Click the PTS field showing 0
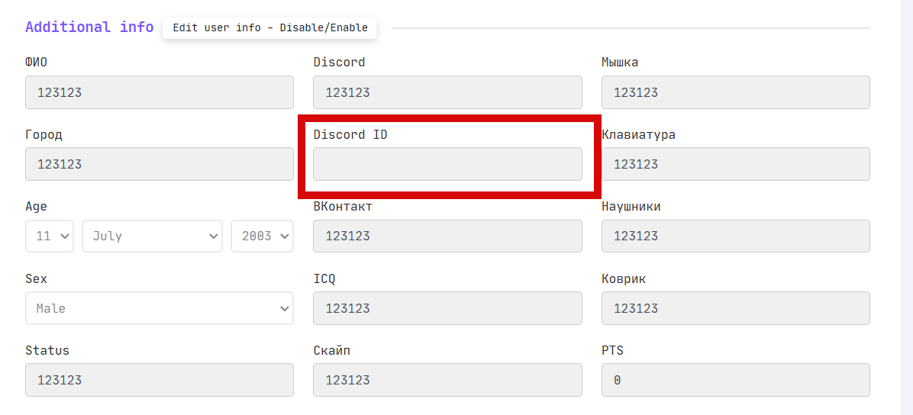Image resolution: width=913 pixels, height=415 pixels. coord(735,380)
